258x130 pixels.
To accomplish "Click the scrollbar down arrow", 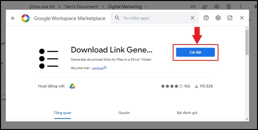I will pos(247,119).
